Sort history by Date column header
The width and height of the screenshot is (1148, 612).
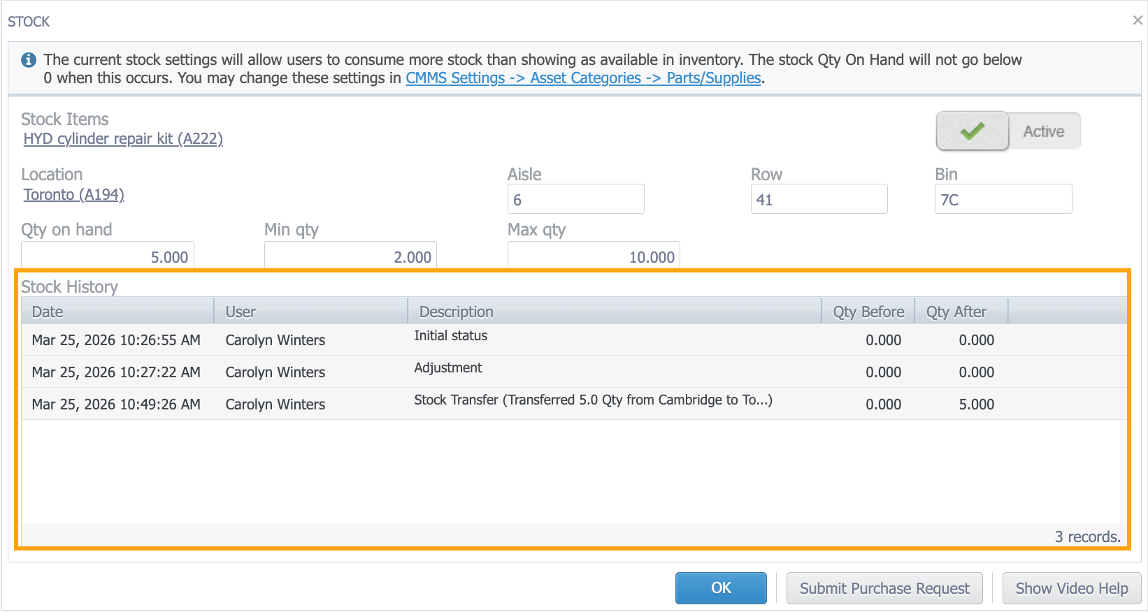pos(117,312)
